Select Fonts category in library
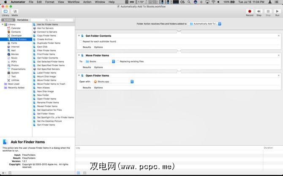Viewport: 283px width, 176px height. 14,43
